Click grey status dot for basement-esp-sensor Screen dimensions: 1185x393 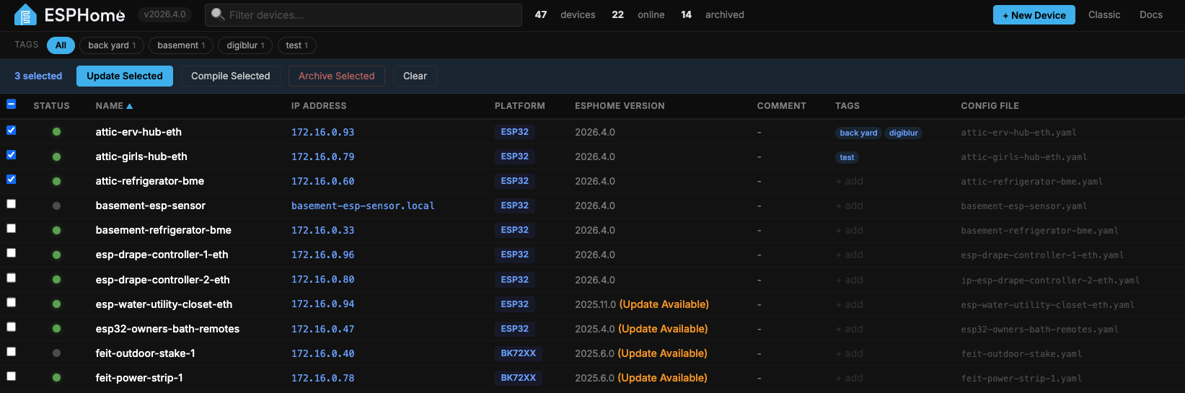click(56, 206)
